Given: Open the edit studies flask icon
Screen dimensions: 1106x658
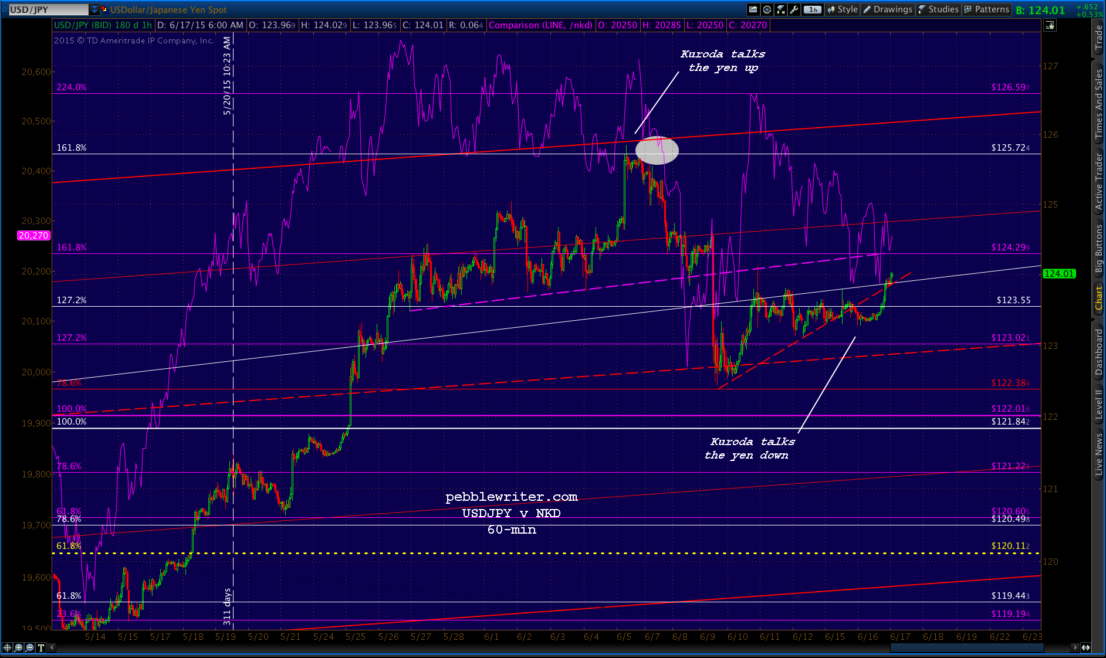Looking at the screenshot, I should [x=780, y=9].
